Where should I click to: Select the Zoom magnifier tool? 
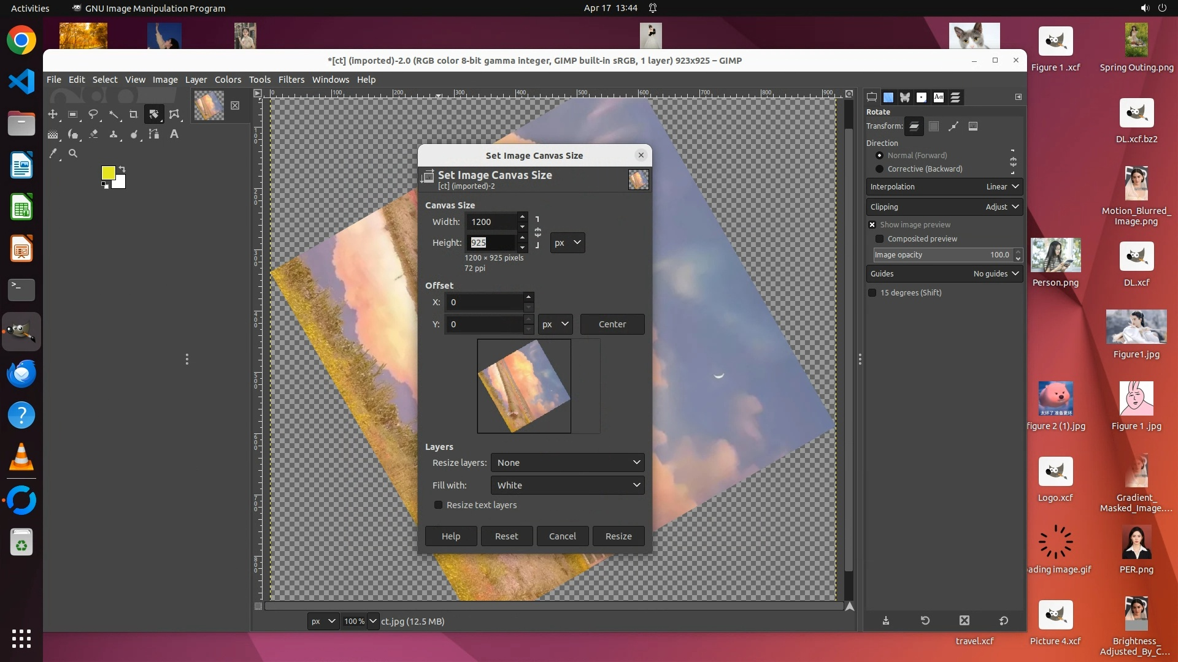click(x=73, y=154)
